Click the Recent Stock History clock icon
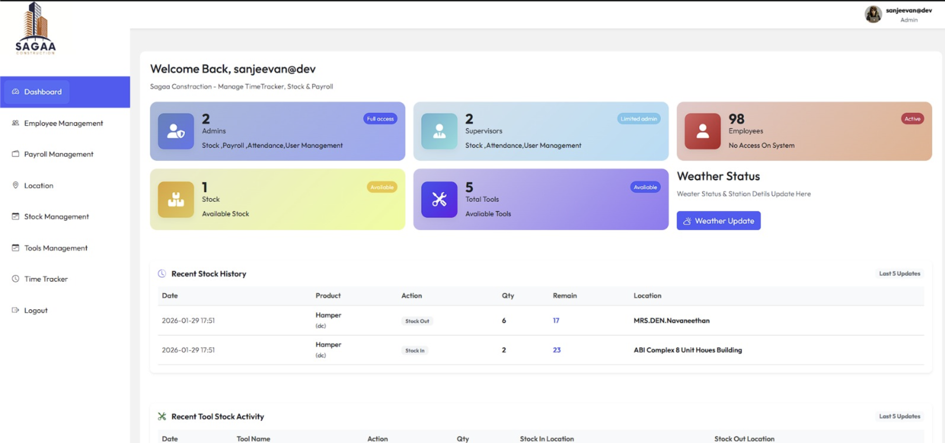 click(162, 274)
